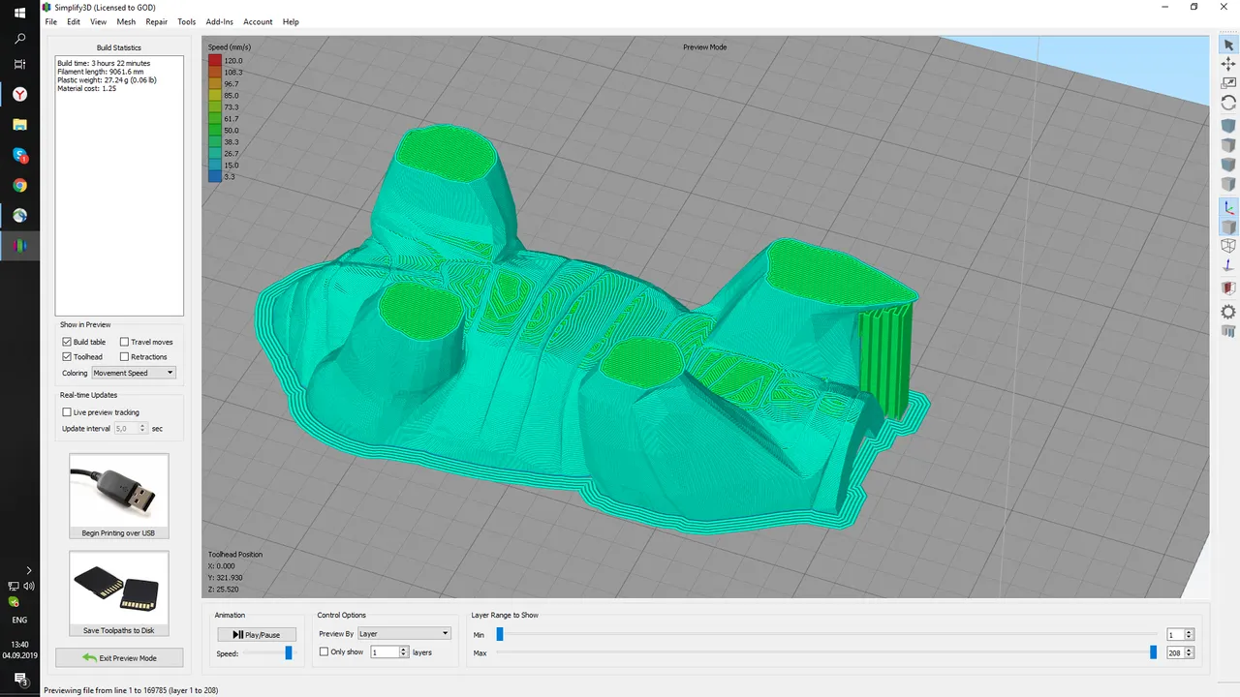Click the USB cable picture
Image resolution: width=1240 pixels, height=697 pixels.
(119, 490)
